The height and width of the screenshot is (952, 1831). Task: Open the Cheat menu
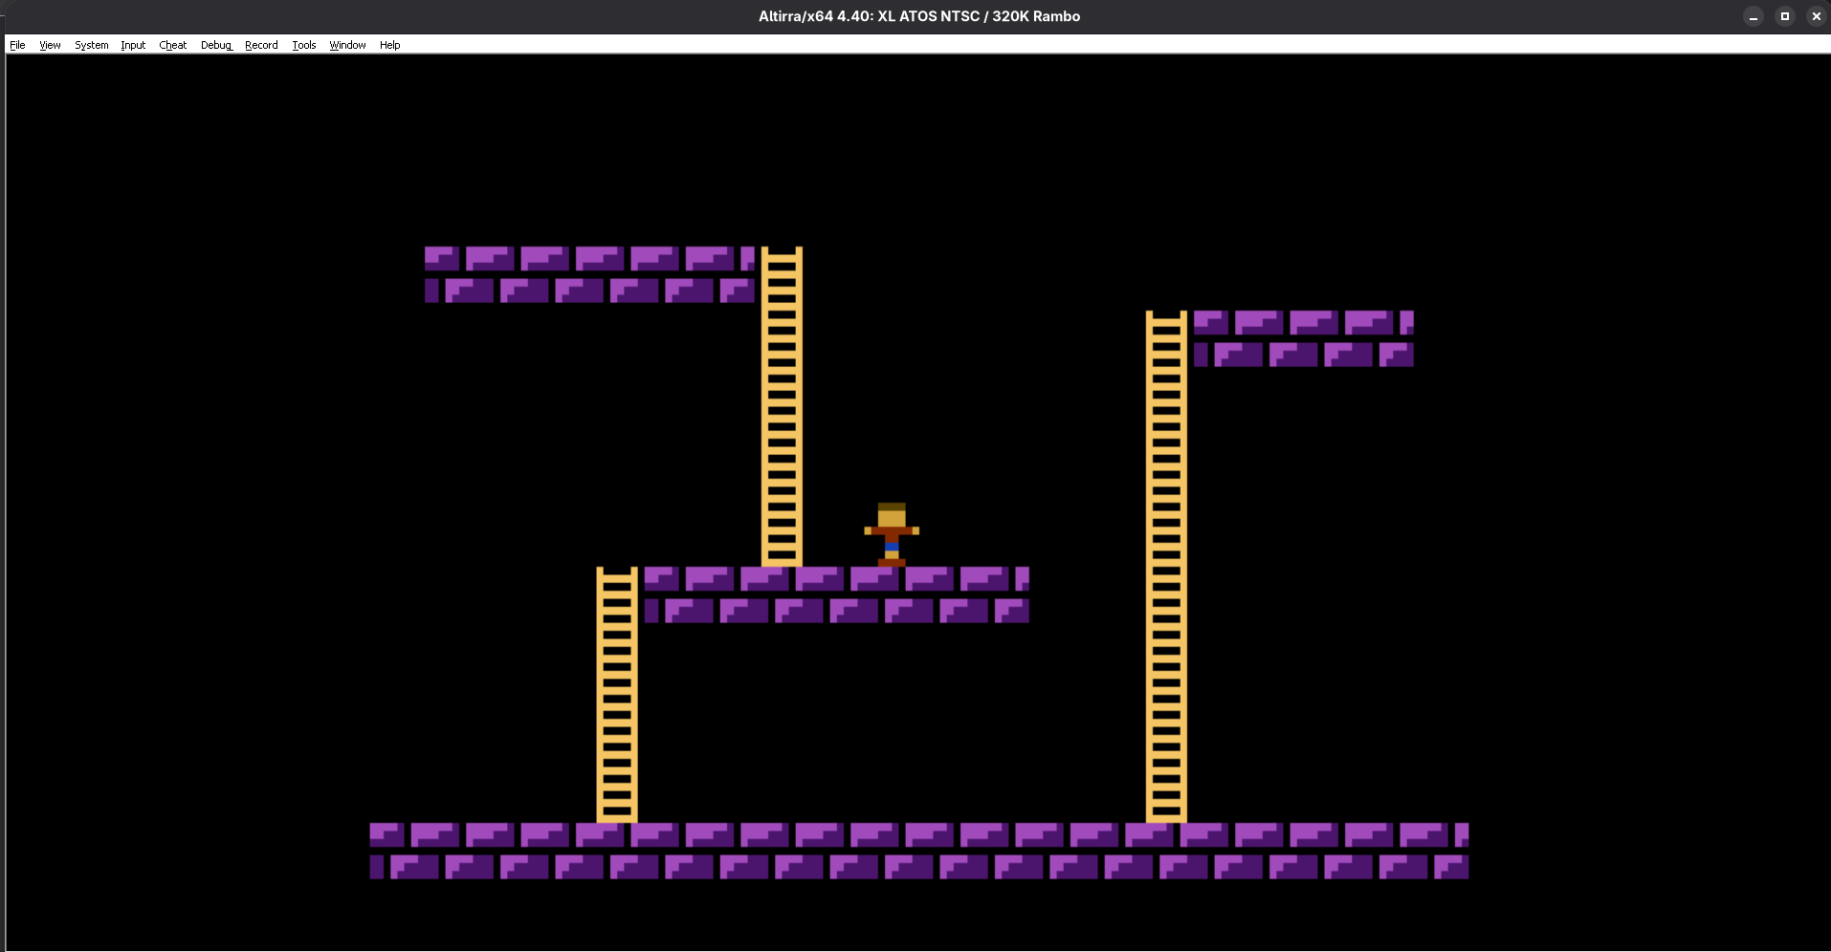pos(173,45)
